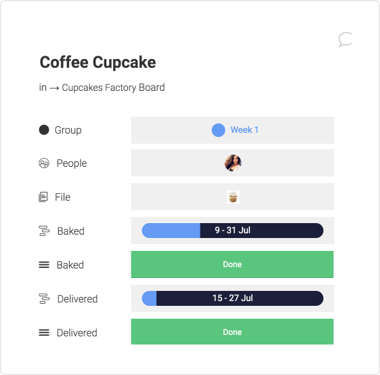The image size is (380, 375).
Task: Click the People column icon
Action: coord(44,163)
